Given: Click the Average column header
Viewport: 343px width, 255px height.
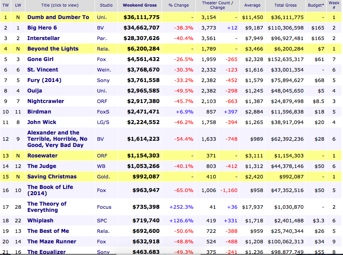Looking at the screenshot, I should (252, 5).
